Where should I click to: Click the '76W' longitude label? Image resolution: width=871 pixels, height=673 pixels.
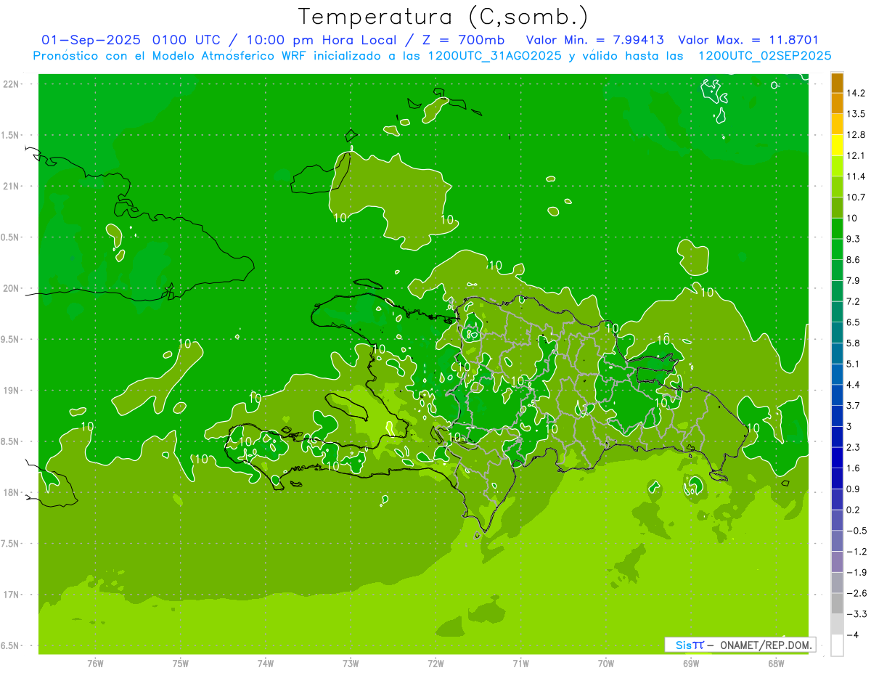(95, 664)
